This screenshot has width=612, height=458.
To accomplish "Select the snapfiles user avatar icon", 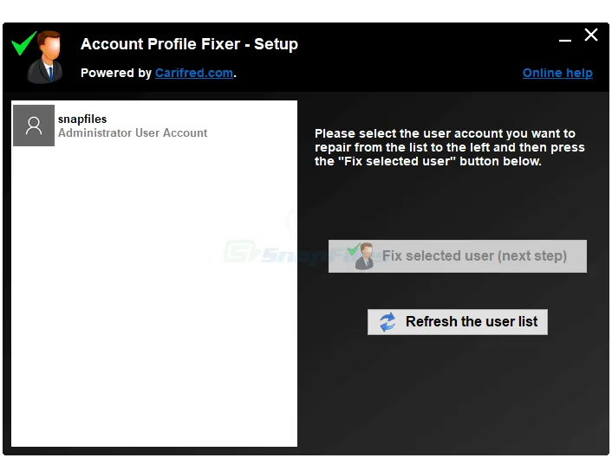I will click(34, 126).
